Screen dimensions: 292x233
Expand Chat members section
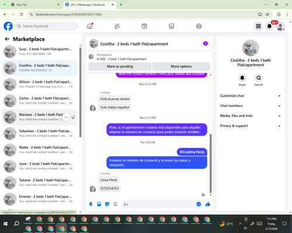[251, 106]
